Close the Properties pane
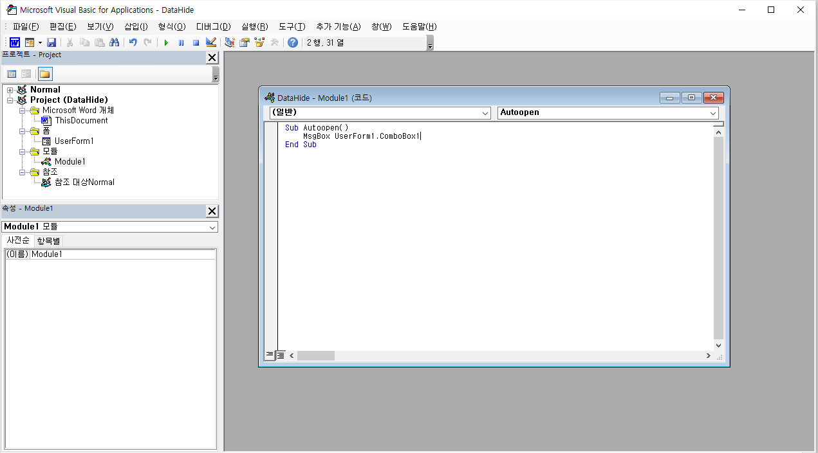818x453 pixels. 212,211
